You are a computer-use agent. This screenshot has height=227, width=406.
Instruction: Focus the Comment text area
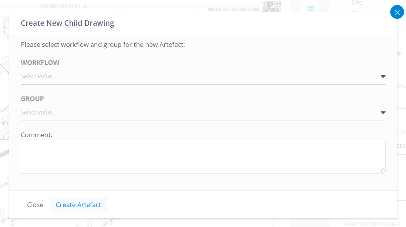point(203,156)
